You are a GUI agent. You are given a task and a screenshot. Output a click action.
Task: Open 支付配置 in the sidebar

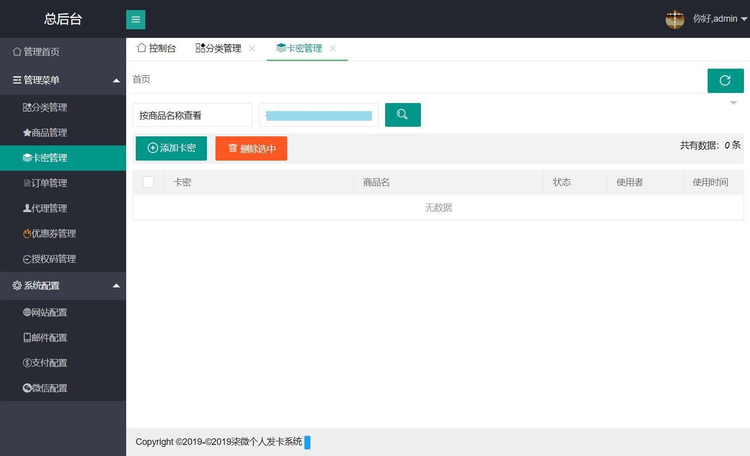pos(49,363)
